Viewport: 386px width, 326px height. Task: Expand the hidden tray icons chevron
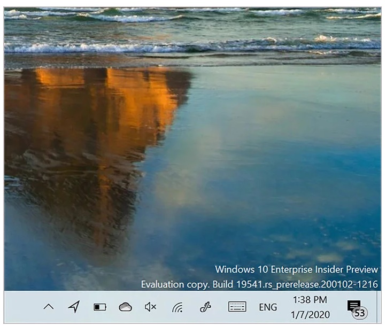pyautogui.click(x=49, y=307)
